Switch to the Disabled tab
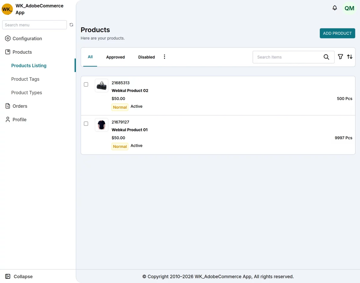 click(x=146, y=57)
